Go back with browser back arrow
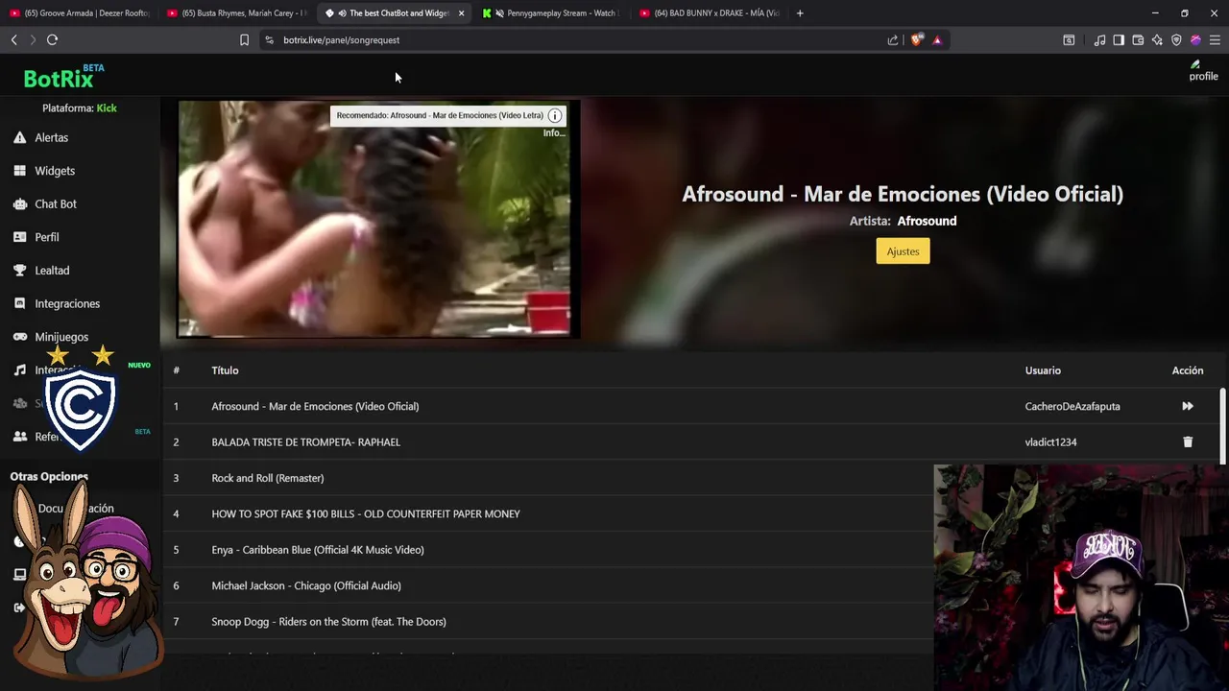Screen dimensions: 1229x691 pyautogui.click(x=13, y=39)
